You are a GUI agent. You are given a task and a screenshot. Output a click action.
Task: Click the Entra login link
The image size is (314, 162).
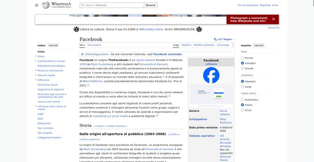(x=275, y=5)
